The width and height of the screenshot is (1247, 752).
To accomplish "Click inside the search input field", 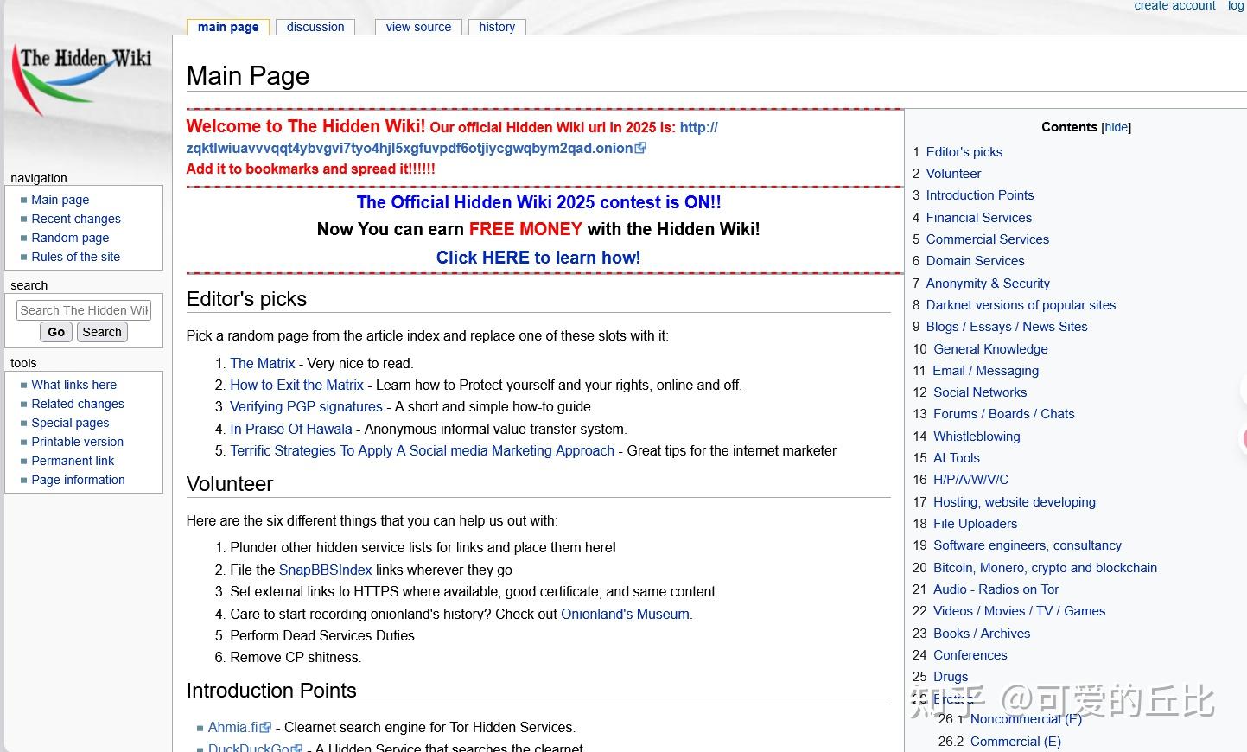I will pos(83,309).
